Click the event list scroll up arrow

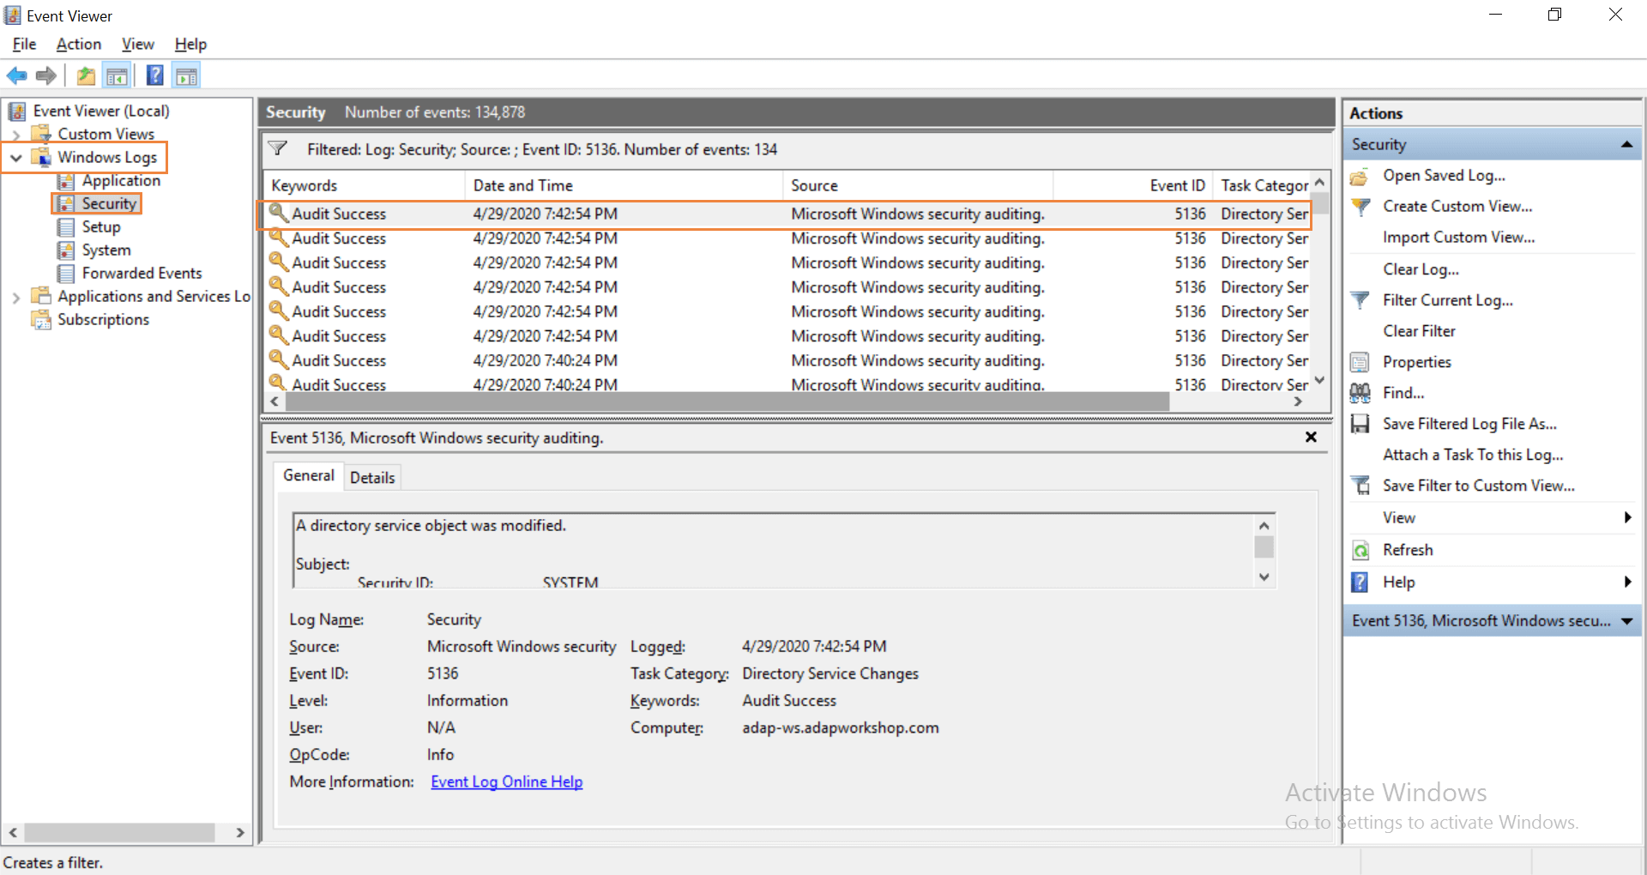point(1320,182)
